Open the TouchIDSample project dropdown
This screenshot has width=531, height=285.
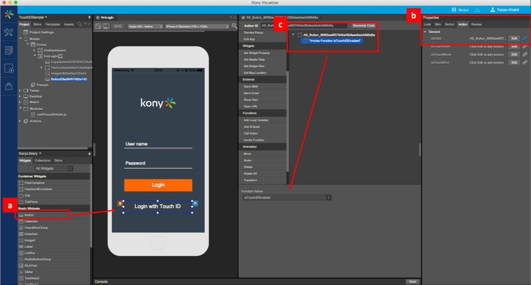[33, 17]
